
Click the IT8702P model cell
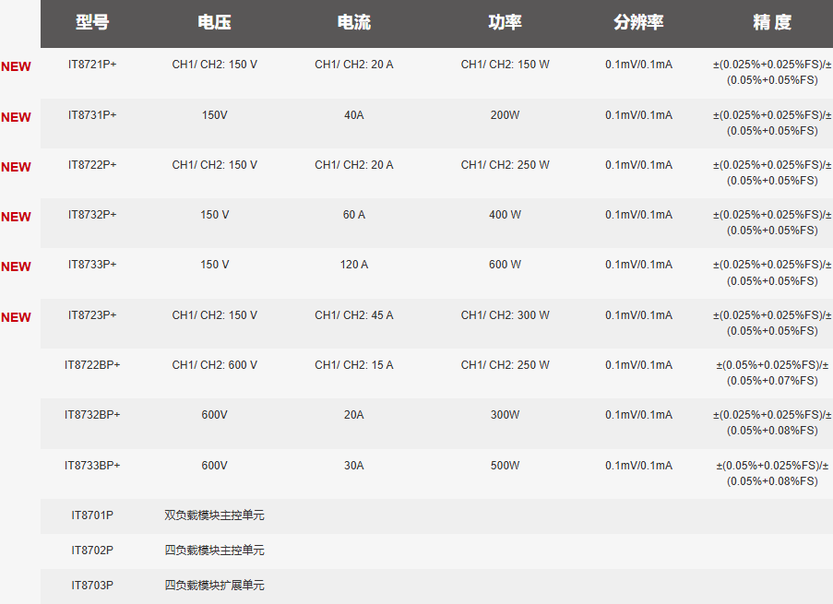(x=92, y=551)
